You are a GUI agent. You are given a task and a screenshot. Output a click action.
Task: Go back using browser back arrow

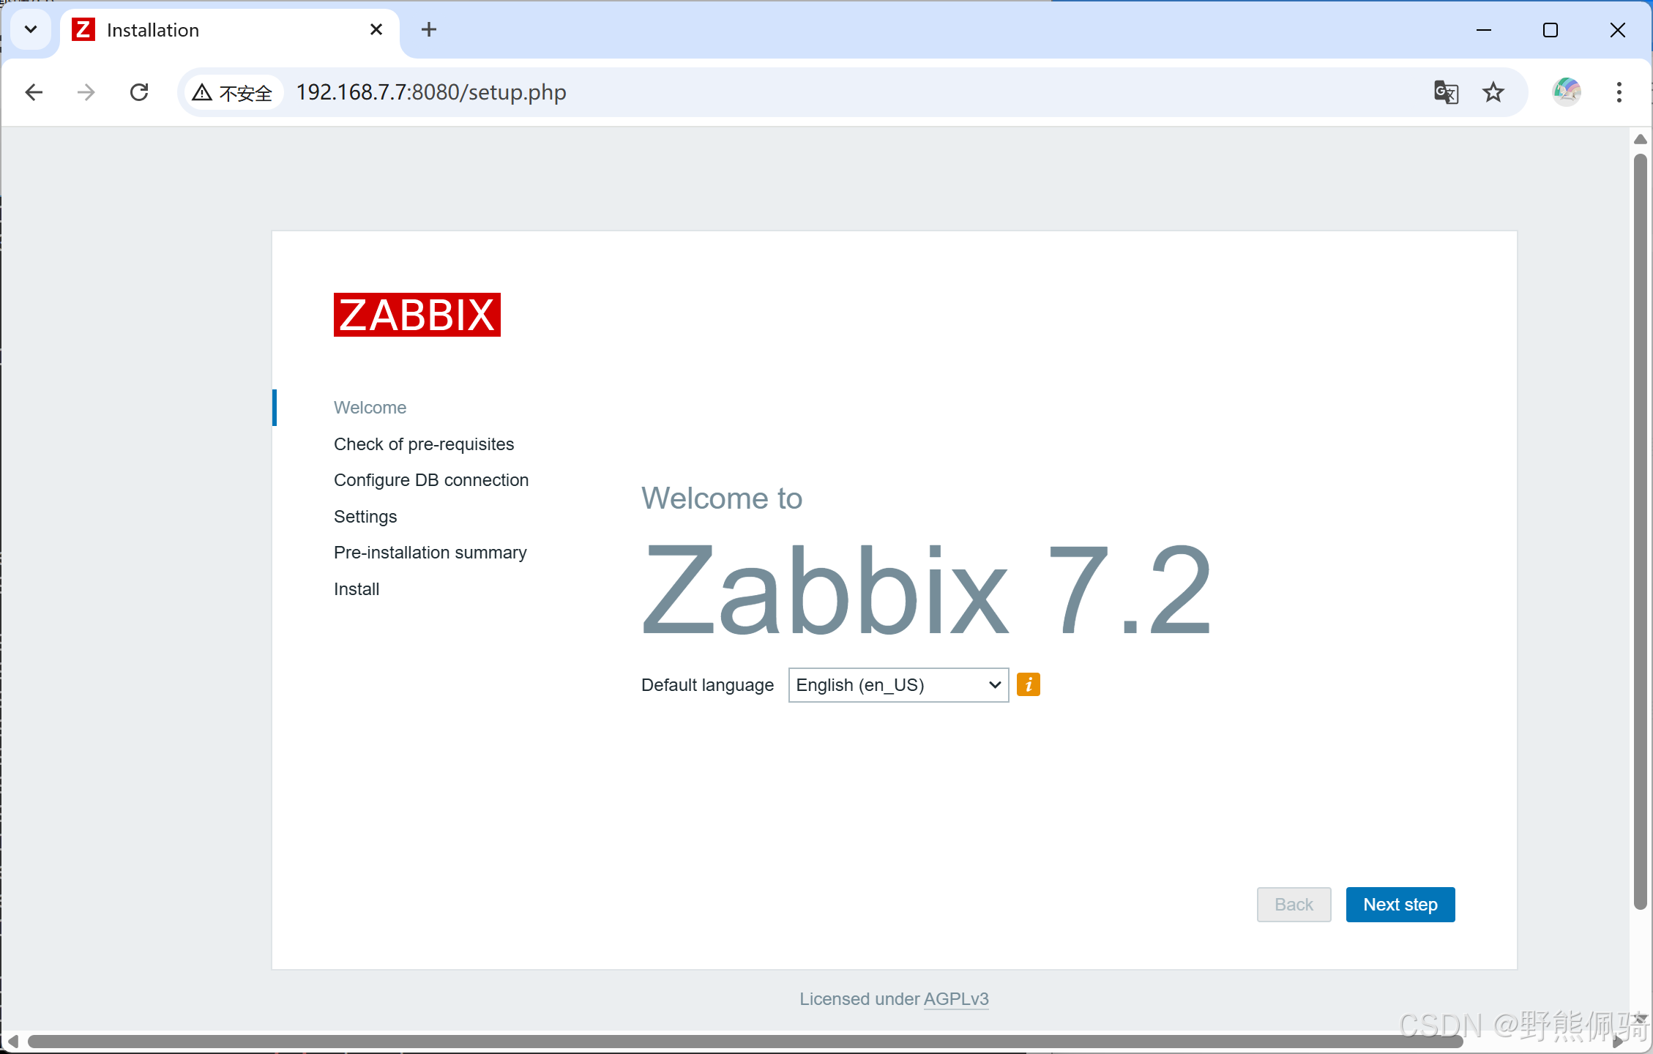(x=34, y=92)
